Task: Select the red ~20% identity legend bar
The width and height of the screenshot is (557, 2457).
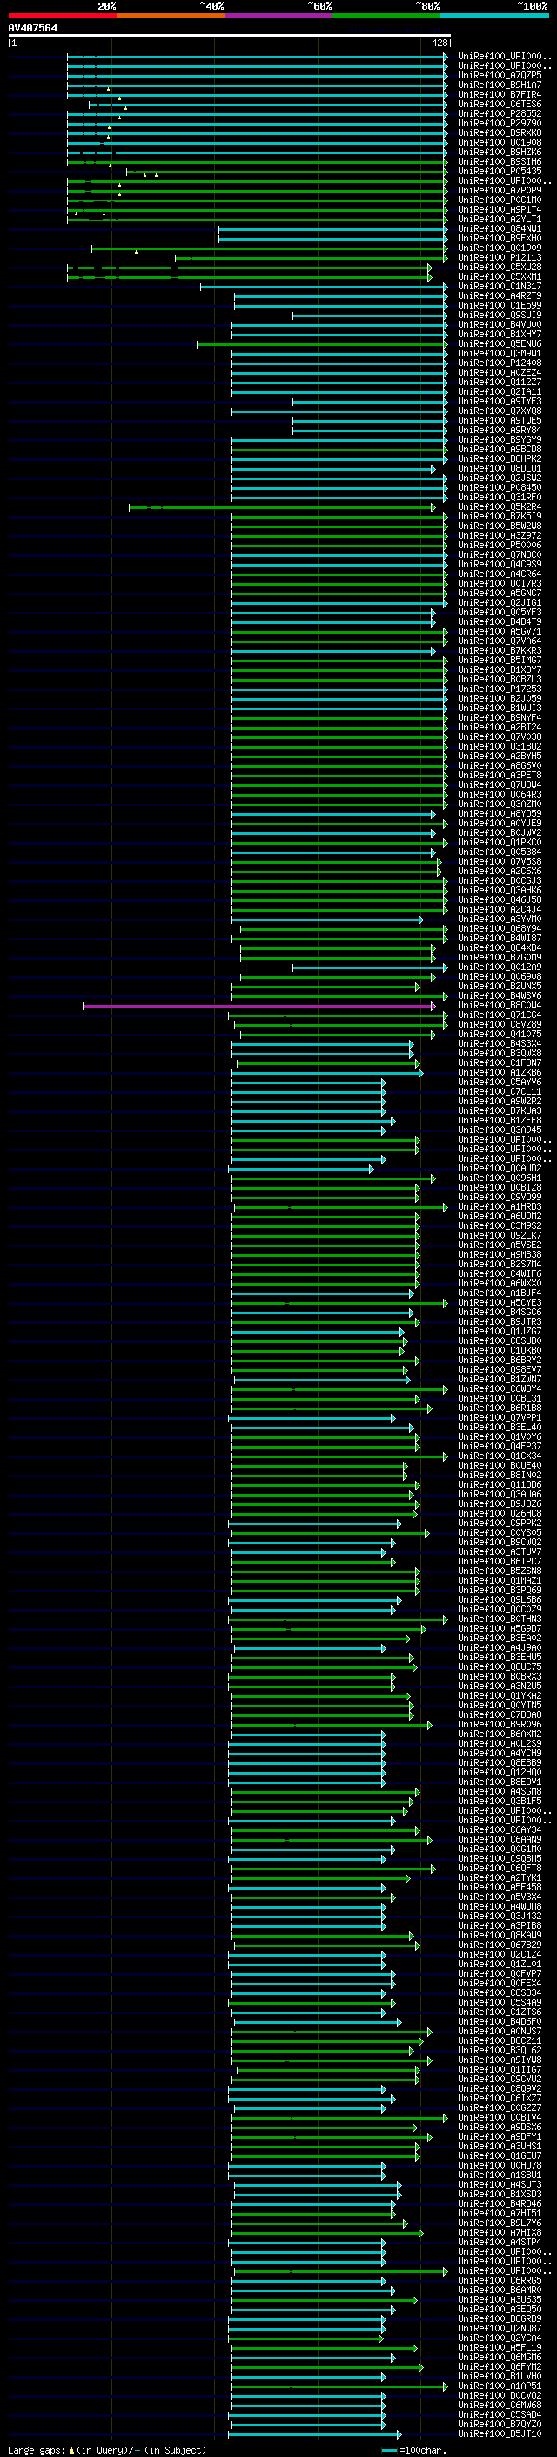Action: pyautogui.click(x=62, y=16)
